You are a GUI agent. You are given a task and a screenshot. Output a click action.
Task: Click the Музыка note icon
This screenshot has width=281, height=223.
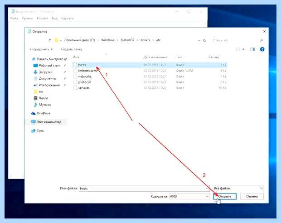click(35, 105)
